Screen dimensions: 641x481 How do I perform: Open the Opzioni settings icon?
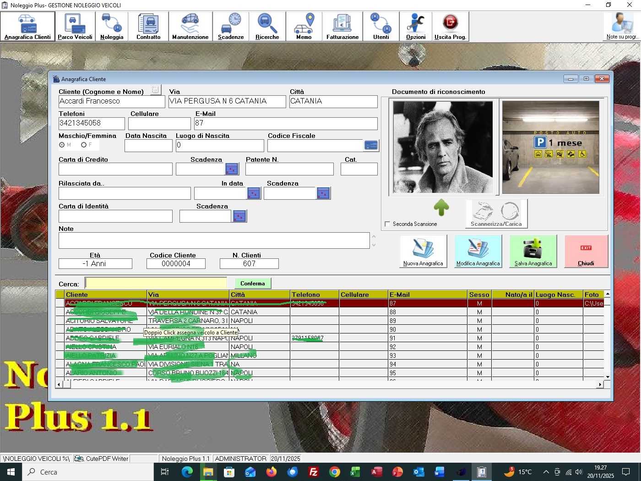coord(415,27)
